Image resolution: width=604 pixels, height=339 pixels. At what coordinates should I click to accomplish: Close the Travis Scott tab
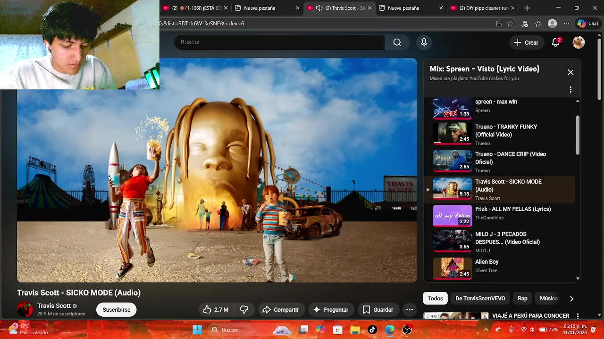[369, 8]
